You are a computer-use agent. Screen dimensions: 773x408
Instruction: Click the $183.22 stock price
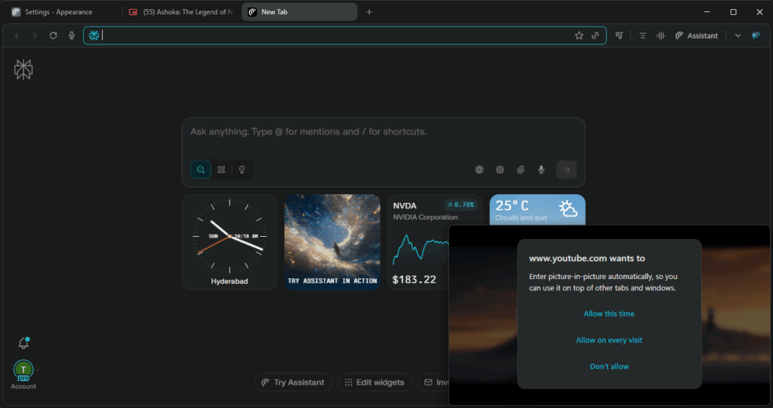(x=414, y=279)
